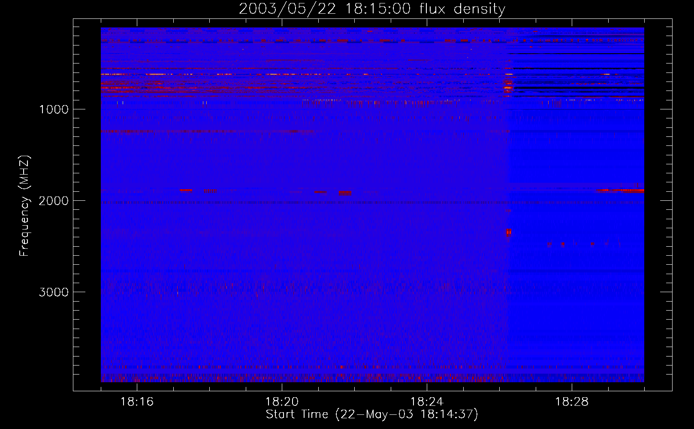The width and height of the screenshot is (694, 429).
Task: Click the 18:28 time tick label
Action: pyautogui.click(x=572, y=402)
